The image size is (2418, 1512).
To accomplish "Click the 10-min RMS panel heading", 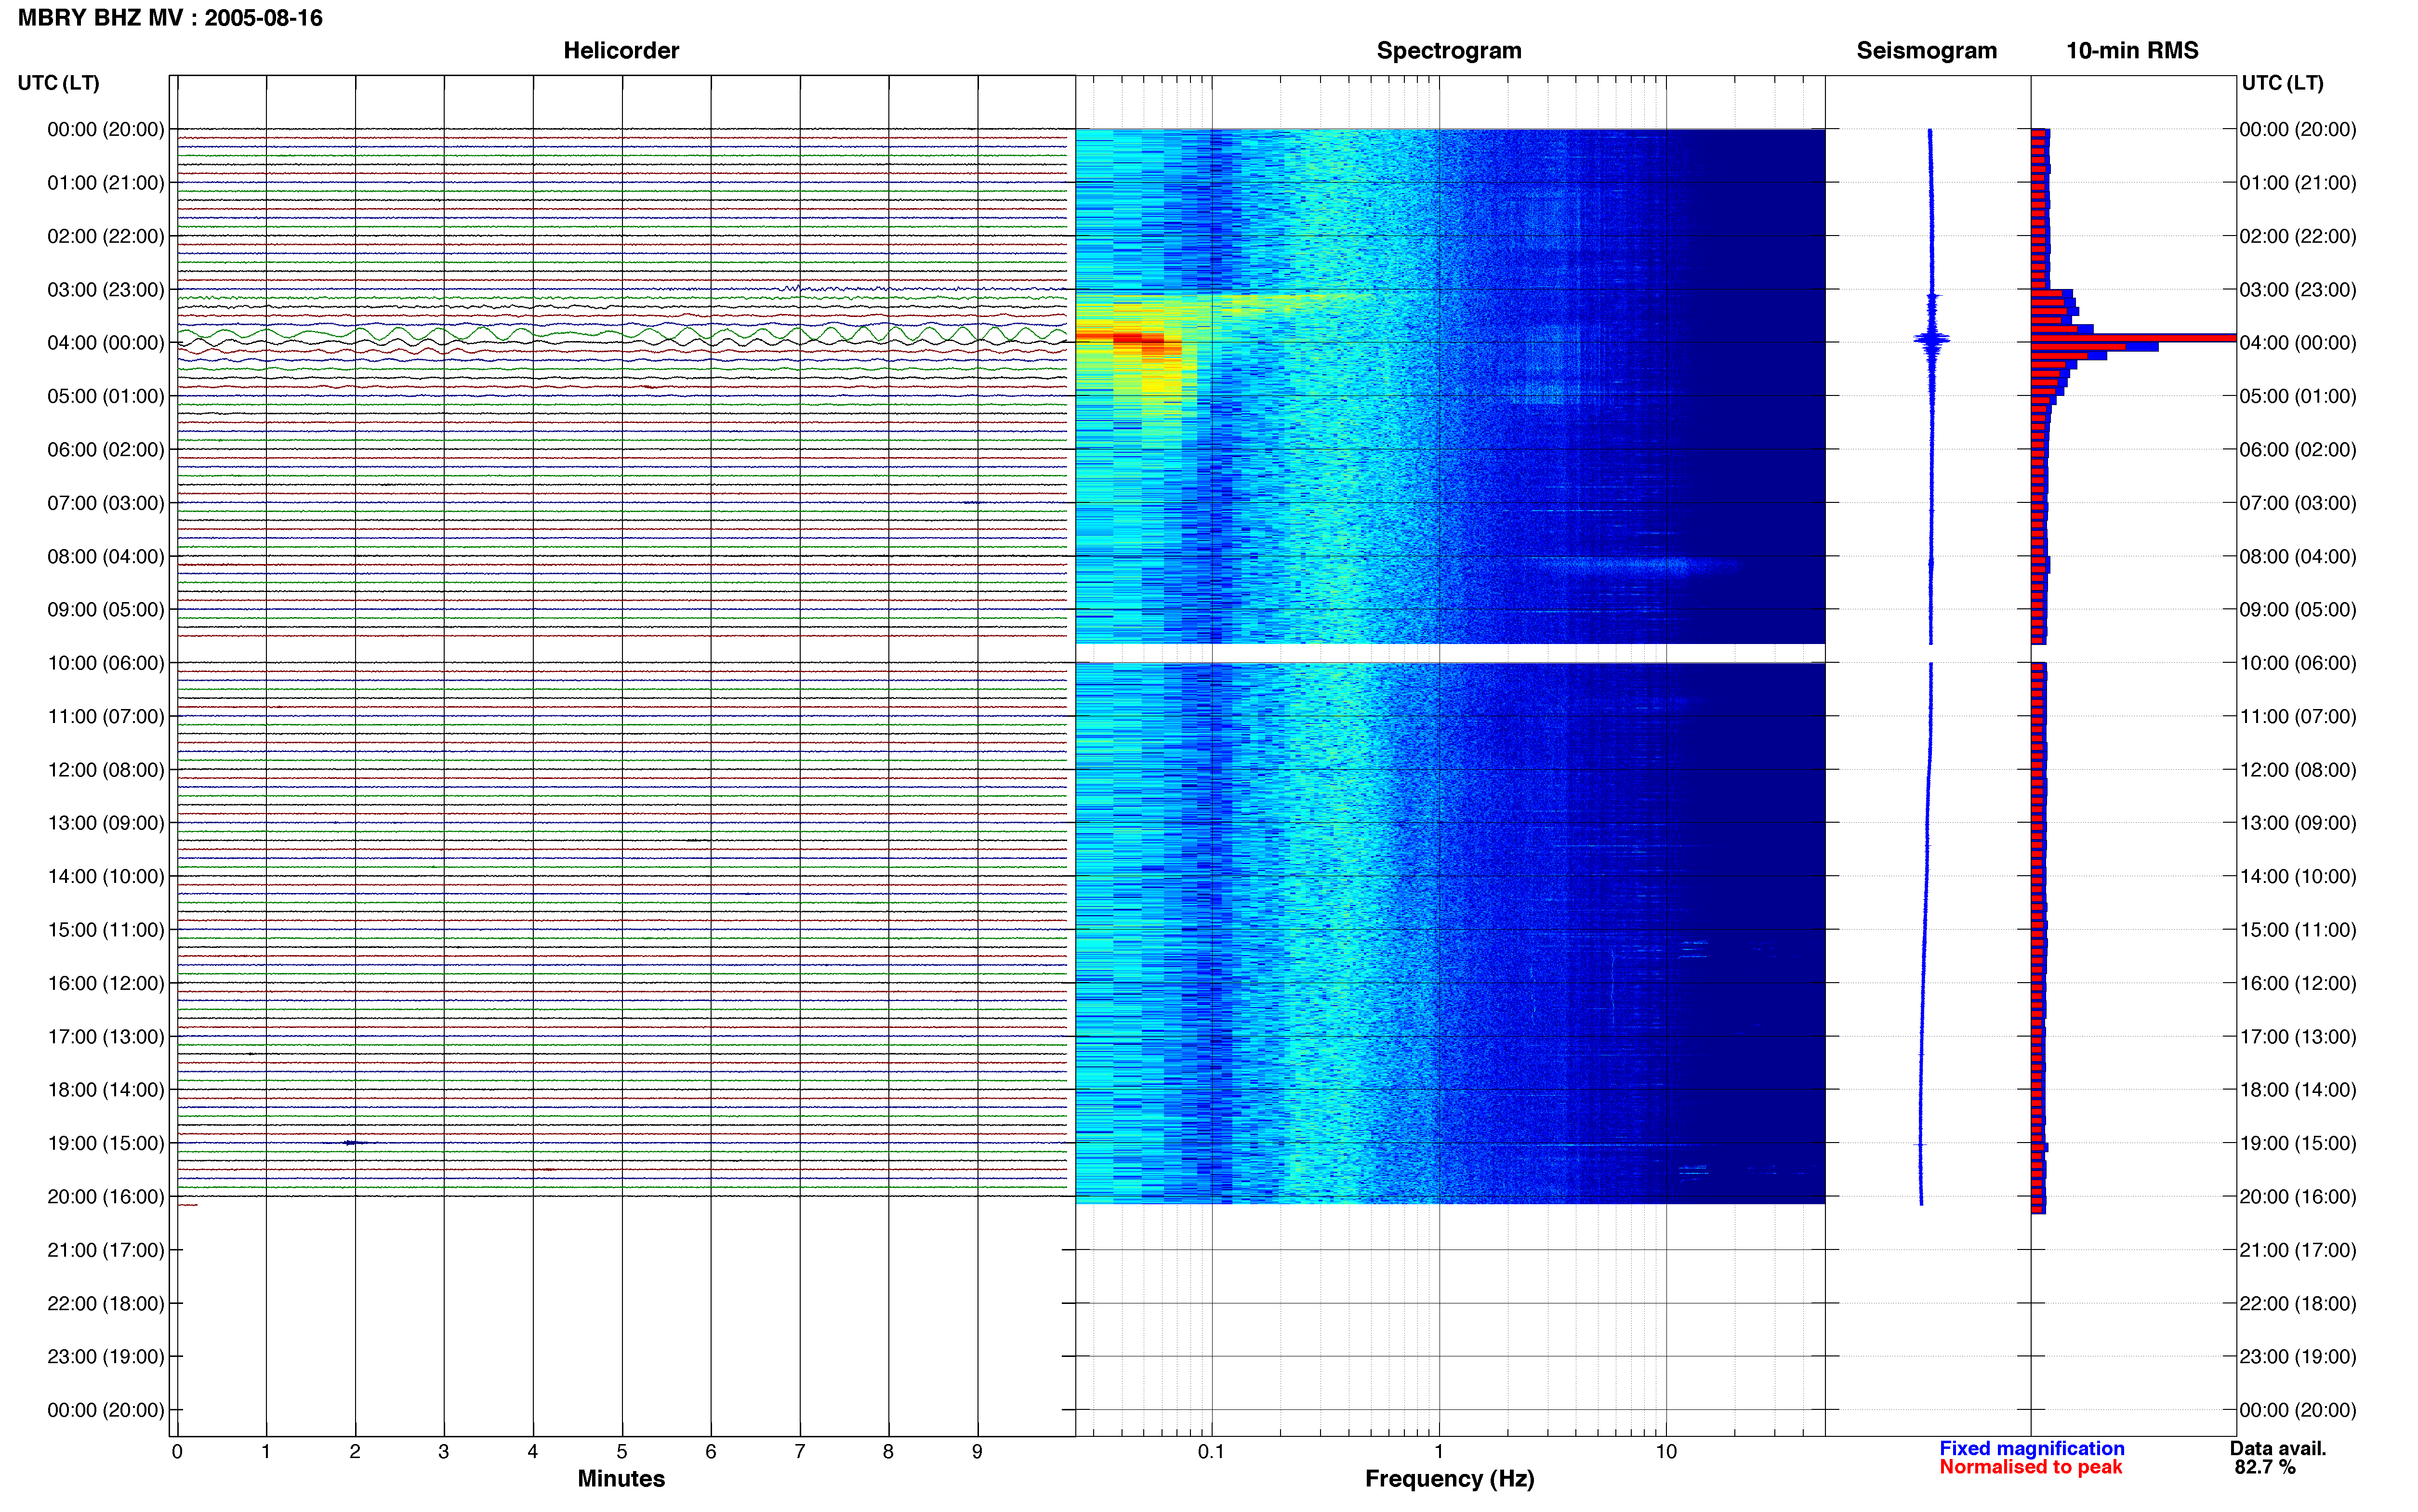I will tap(2132, 50).
